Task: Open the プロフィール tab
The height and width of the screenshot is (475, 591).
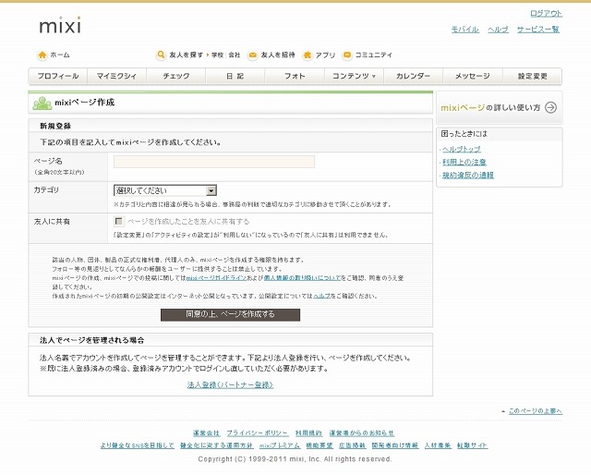Action: pos(58,76)
